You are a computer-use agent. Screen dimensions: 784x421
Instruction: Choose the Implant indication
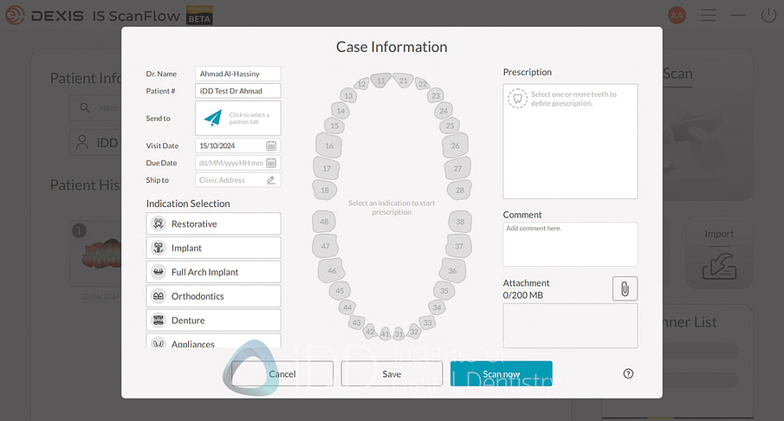coord(213,248)
